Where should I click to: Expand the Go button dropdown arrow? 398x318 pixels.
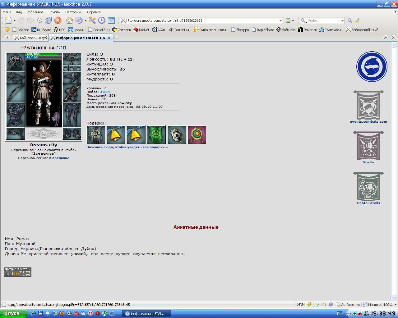click(x=293, y=21)
